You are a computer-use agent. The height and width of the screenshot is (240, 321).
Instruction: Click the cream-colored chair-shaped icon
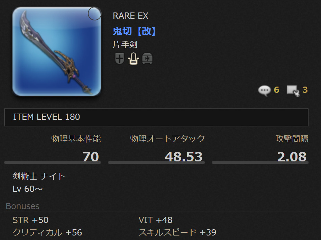(x=134, y=59)
